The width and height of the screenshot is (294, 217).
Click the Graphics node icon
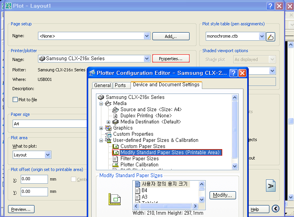pyautogui.click(x=108, y=128)
